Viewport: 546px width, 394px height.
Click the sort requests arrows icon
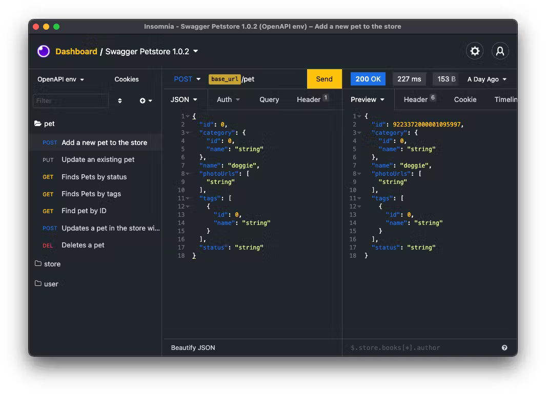click(x=120, y=100)
